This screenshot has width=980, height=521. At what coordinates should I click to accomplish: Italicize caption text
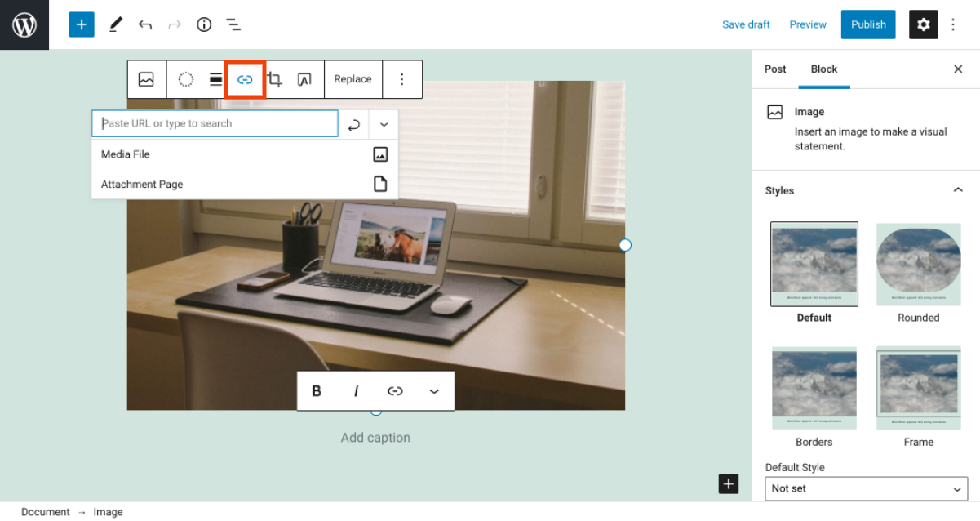356,391
